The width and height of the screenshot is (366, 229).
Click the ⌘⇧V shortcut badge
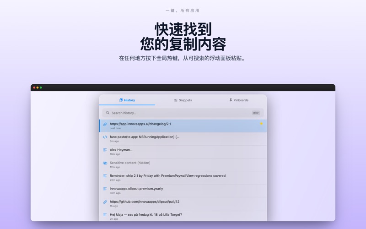[256, 113]
